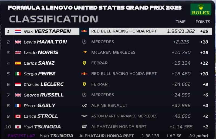Screen dimensions: 216x139
Task: Click Verstappen's race time 1:35:21.362
Action: [x=181, y=31]
